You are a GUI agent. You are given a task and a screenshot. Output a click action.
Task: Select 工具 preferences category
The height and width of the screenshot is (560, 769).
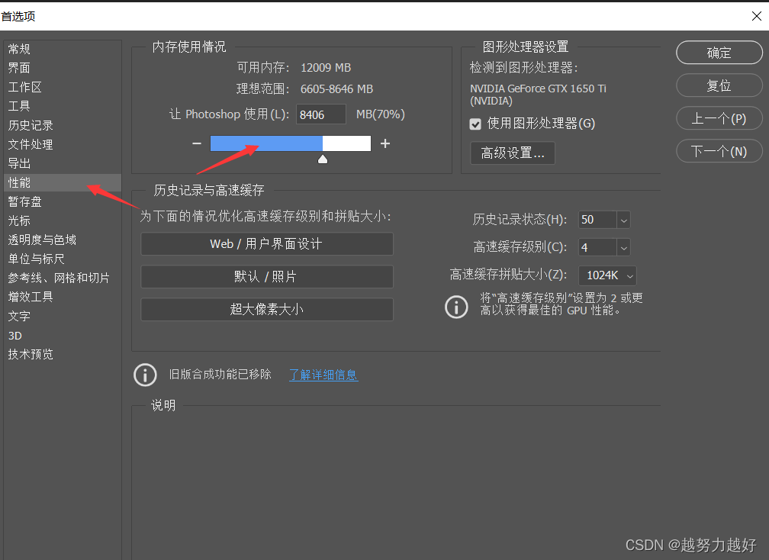(63, 106)
